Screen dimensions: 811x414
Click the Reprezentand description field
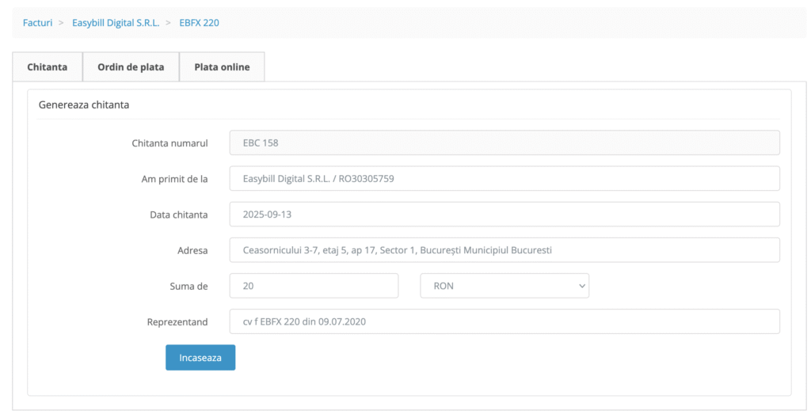[x=504, y=321]
